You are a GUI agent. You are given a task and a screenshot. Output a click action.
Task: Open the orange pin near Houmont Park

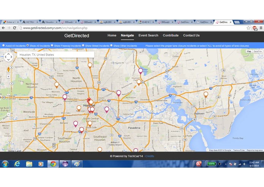tap(139, 83)
